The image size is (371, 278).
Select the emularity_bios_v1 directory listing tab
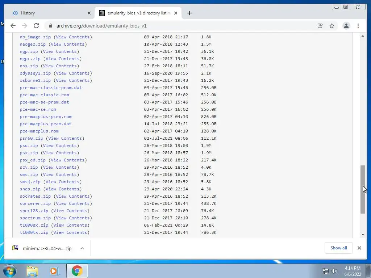point(138,13)
